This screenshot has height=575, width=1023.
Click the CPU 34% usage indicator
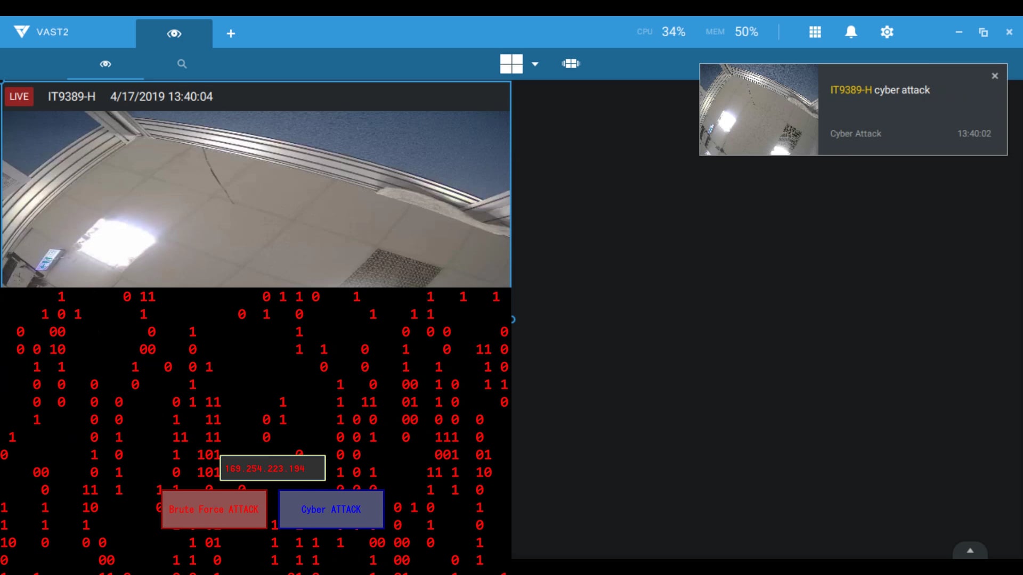coord(661,31)
